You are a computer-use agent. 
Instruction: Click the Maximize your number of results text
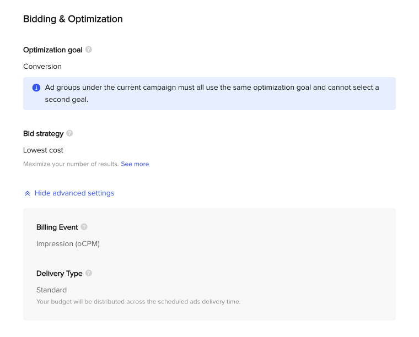(x=71, y=164)
